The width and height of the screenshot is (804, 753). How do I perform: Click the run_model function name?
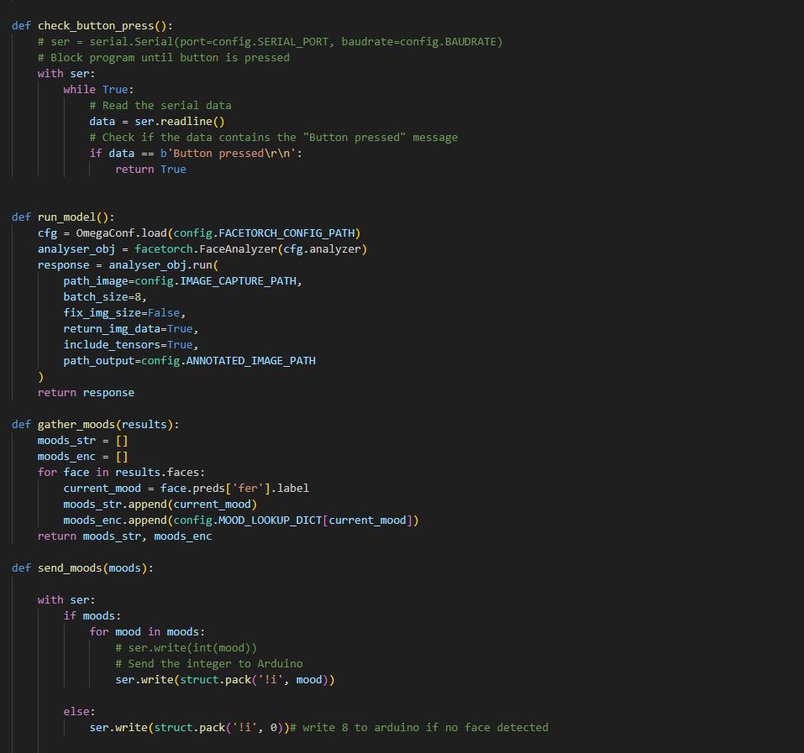click(x=66, y=217)
